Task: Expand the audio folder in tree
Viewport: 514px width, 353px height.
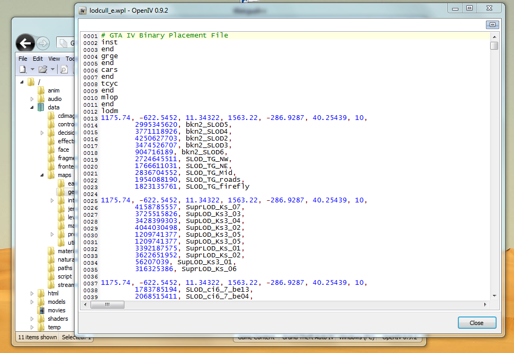Action: point(32,99)
